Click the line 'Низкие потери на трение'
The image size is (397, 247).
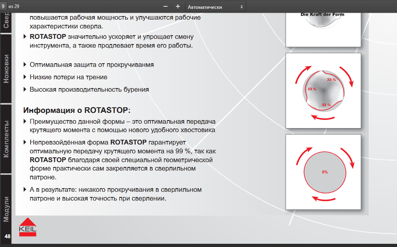tap(68, 77)
